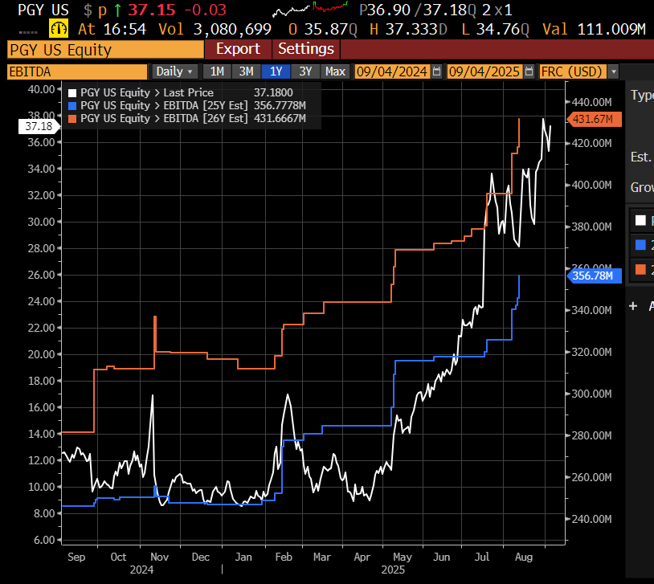Viewport: 654px width, 584px height.
Task: Click the blue EBITDA 25Y legend square
Action: point(72,105)
